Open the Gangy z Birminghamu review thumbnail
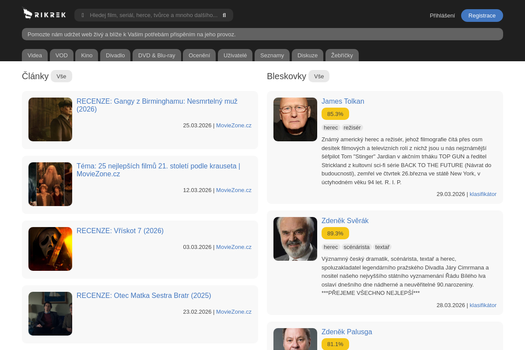 [x=50, y=119]
